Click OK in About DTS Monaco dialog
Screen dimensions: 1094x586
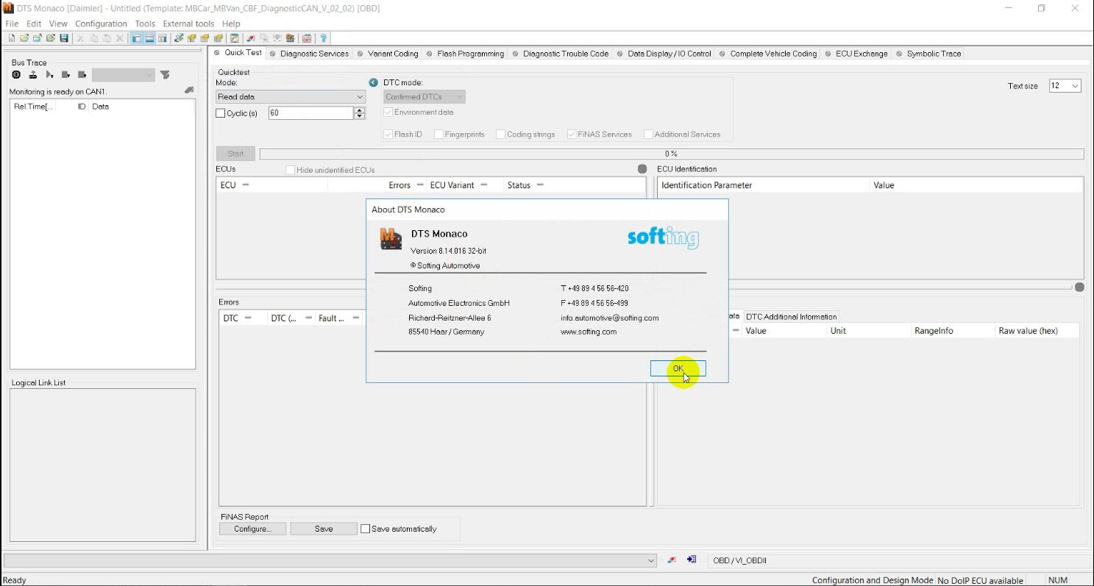(678, 368)
